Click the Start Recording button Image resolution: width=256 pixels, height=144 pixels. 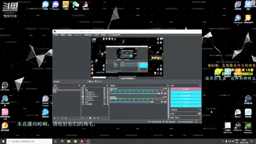pyautogui.click(x=186, y=92)
